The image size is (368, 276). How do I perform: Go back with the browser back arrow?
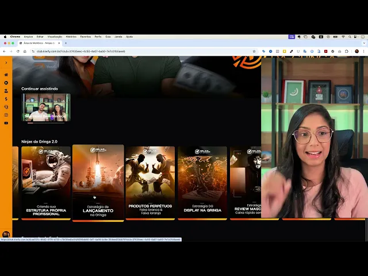(x=4, y=51)
